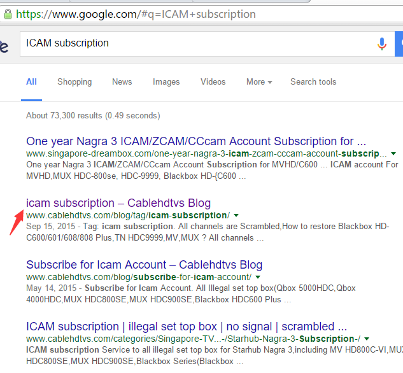Open One year Nagra 3 ICAM result
The image size is (403, 373).
click(x=196, y=141)
